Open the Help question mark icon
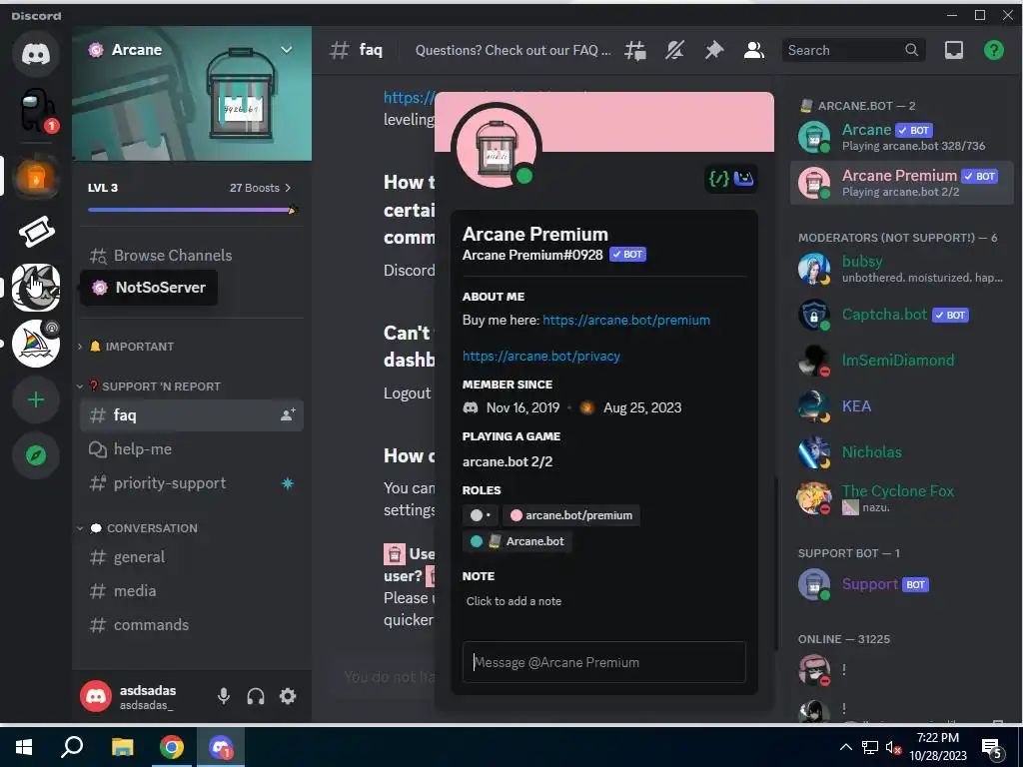 [x=994, y=50]
